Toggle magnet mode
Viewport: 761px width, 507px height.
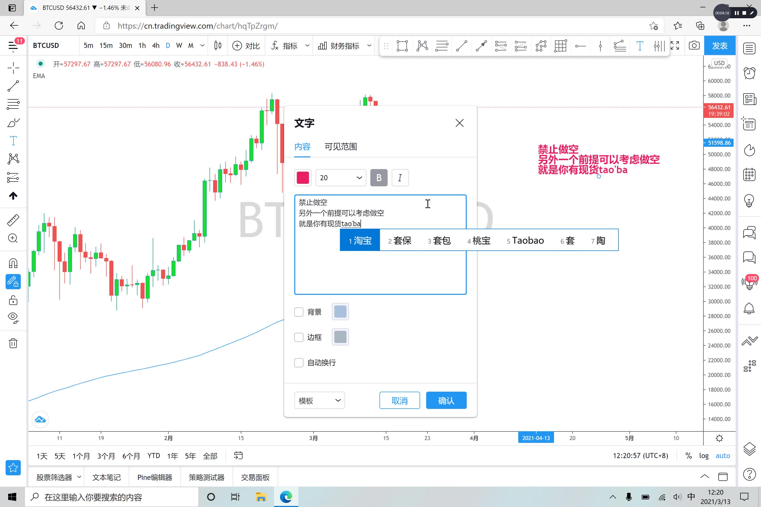13,264
